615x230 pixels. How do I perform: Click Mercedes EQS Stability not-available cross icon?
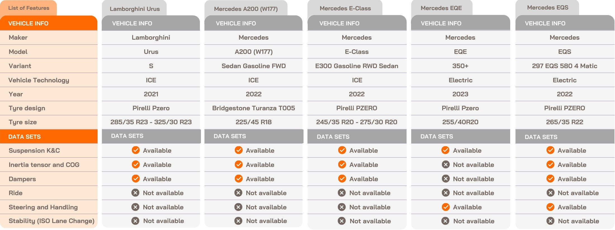pos(550,221)
